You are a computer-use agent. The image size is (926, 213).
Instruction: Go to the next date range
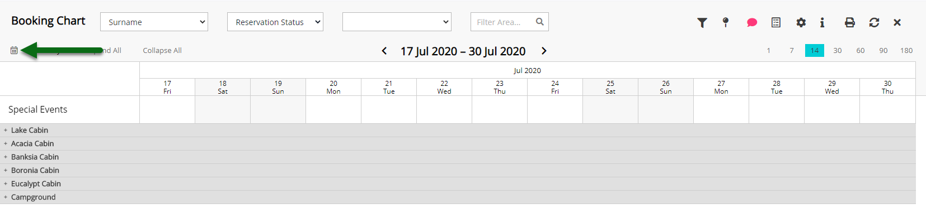click(x=544, y=51)
